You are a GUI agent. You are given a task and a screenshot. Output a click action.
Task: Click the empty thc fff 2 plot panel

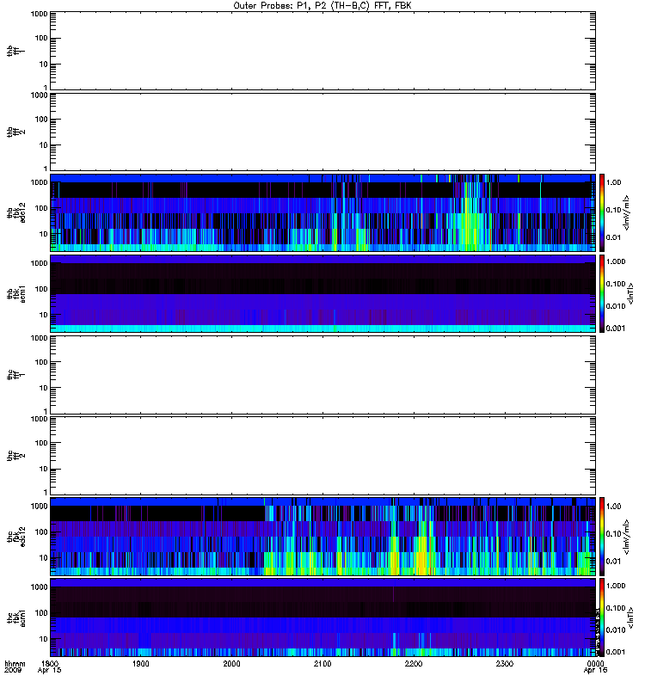(x=322, y=456)
